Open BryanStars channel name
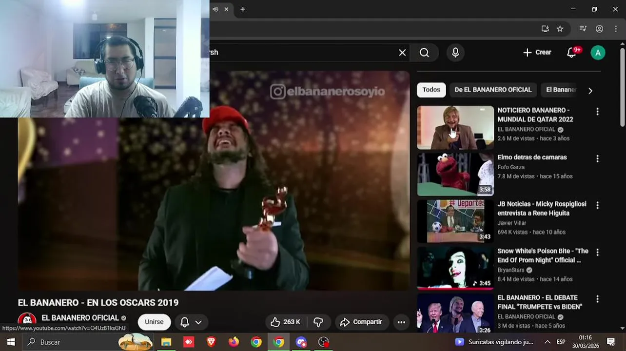Screen dimensions: 626x351 (511, 270)
